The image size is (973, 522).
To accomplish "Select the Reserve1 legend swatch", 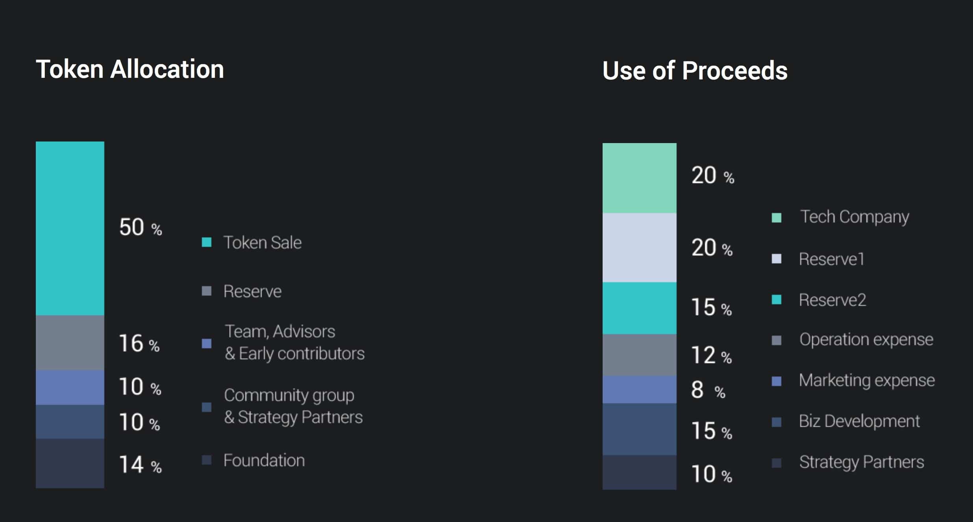I will coord(777,259).
